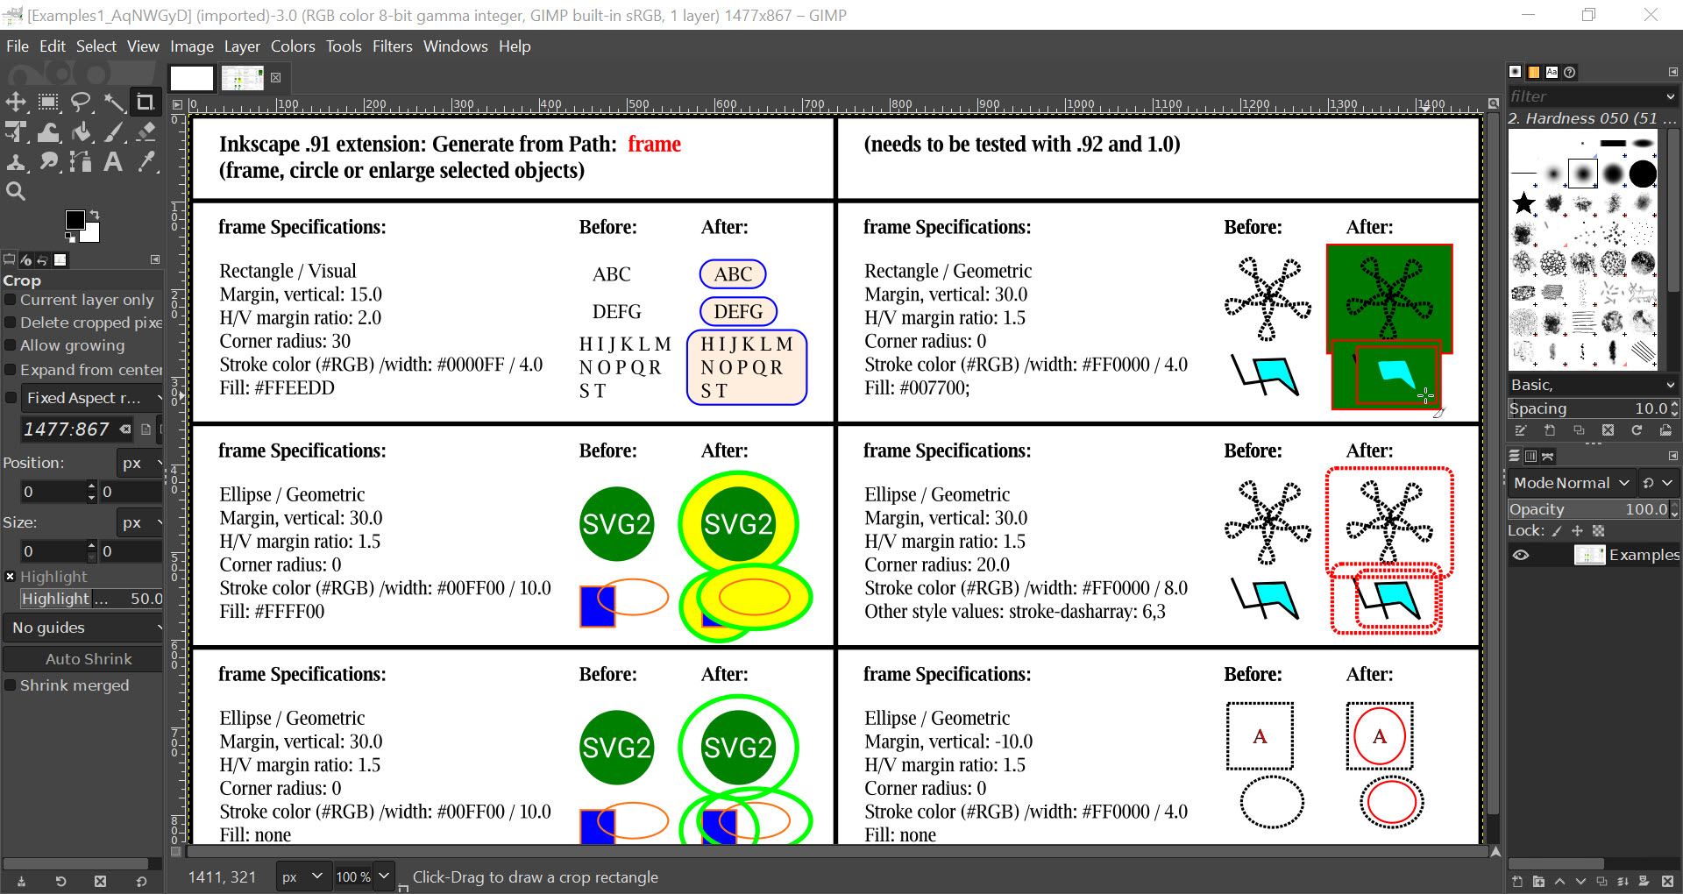This screenshot has width=1683, height=894.
Task: Open the Colors menu
Action: click(x=293, y=46)
